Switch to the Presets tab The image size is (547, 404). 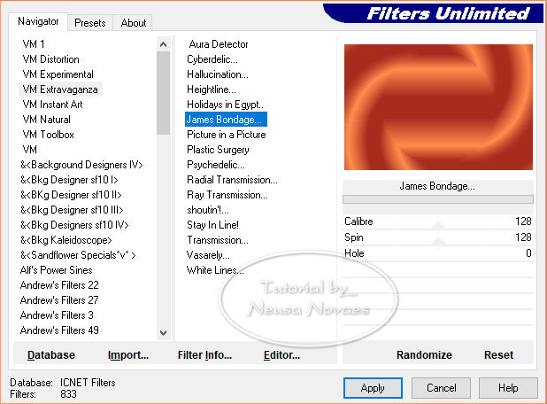coord(90,23)
